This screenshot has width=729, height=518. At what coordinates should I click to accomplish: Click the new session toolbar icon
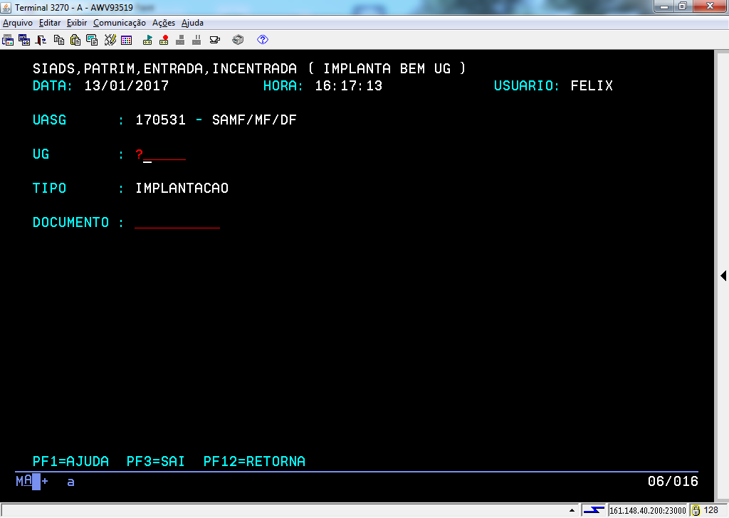click(8, 40)
